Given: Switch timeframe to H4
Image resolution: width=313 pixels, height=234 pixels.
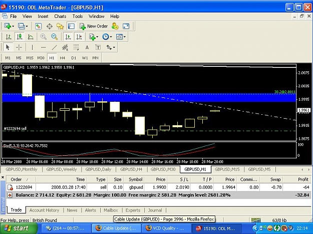Looking at the screenshot, I should pos(63,58).
